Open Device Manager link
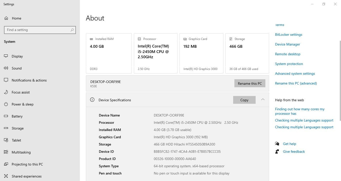Viewport: 341px width, 181px height. pyautogui.click(x=288, y=44)
